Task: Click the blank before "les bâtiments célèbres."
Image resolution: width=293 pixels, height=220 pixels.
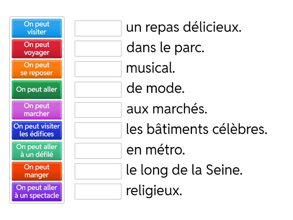Action: pos(97,131)
